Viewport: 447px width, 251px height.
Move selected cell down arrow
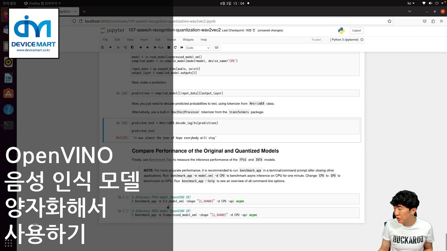(147, 47)
